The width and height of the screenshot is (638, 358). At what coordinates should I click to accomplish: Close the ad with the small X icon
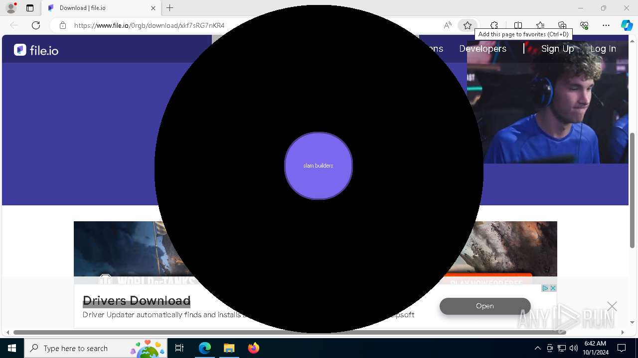point(553,288)
